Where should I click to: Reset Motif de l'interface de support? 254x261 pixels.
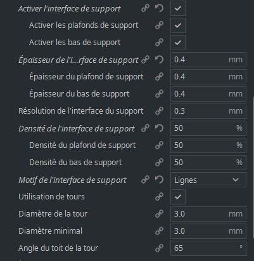tap(159, 180)
